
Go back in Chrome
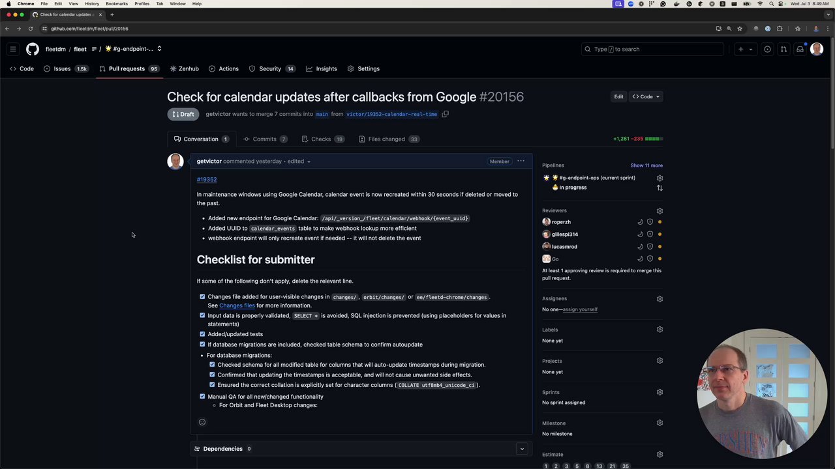[7, 29]
